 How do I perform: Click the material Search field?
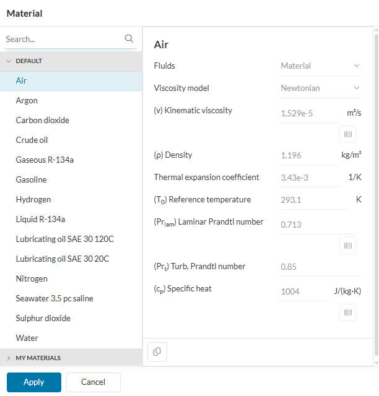62,39
